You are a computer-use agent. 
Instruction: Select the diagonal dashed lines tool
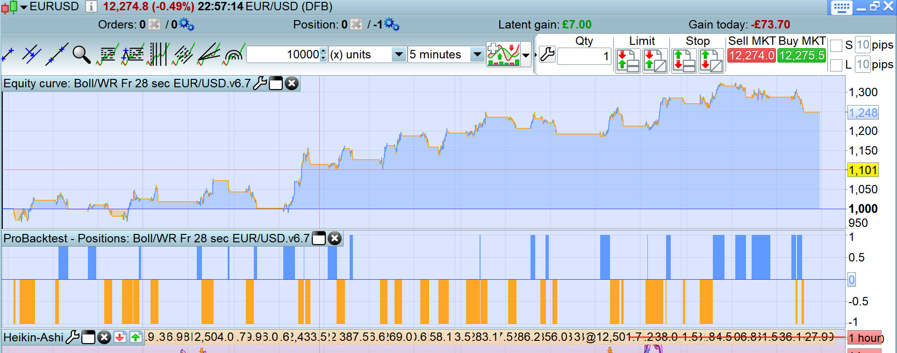pos(183,55)
